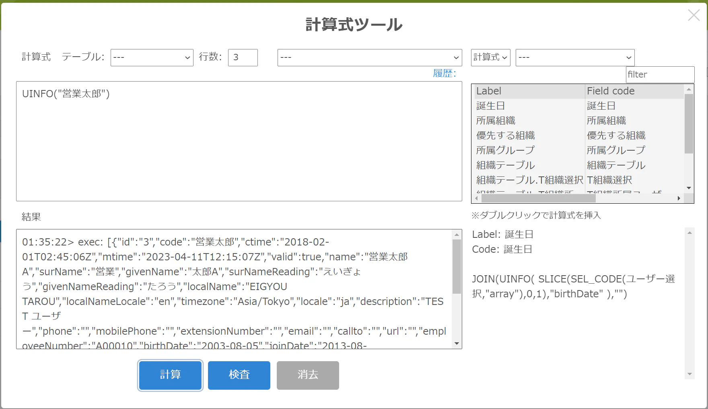Select the 所属組織 row in field list

tap(579, 121)
